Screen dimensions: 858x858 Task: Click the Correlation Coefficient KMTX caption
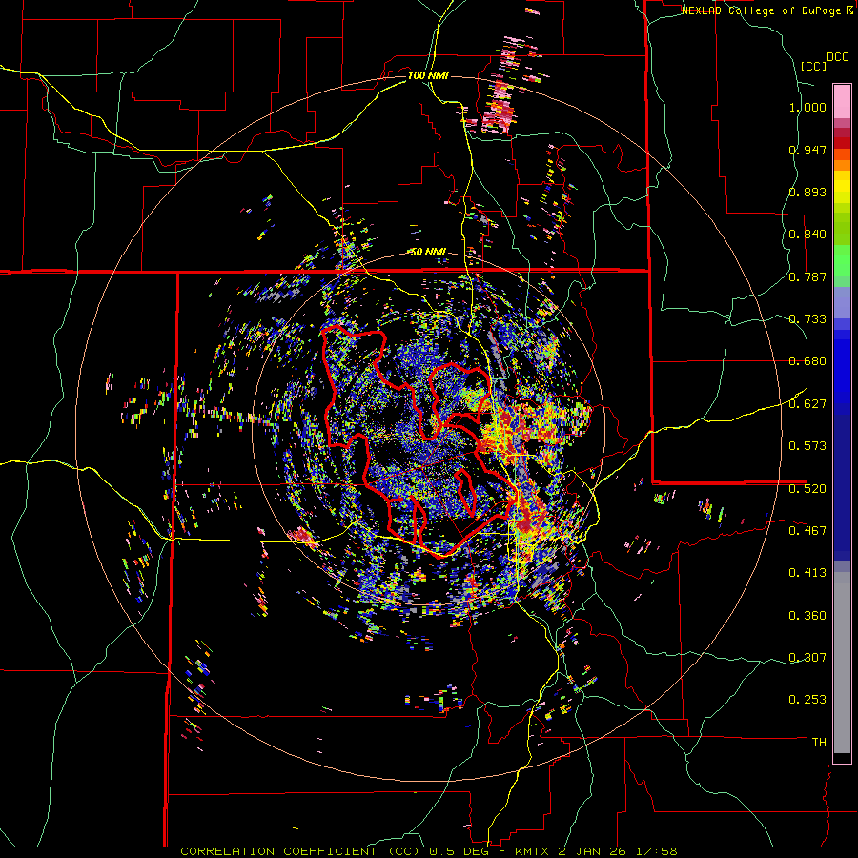pos(429,851)
